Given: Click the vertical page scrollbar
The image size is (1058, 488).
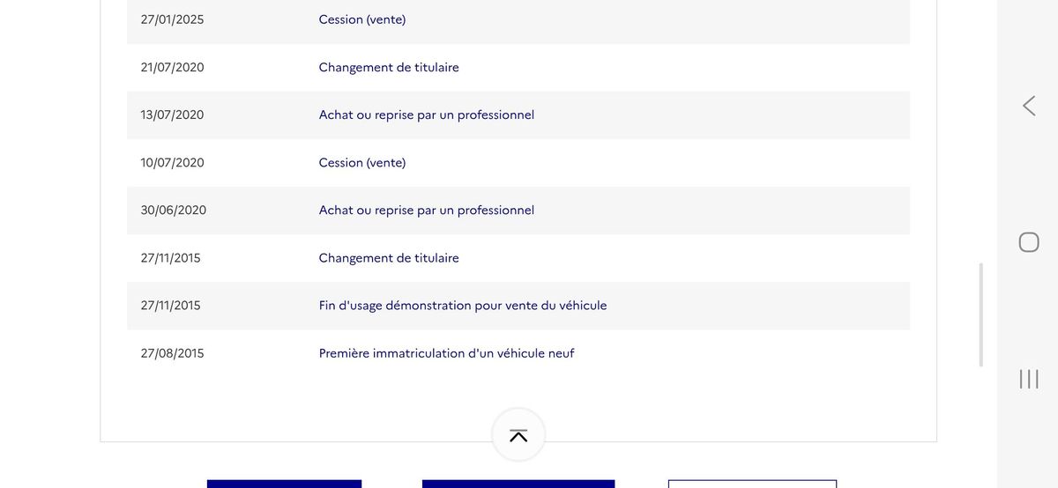Looking at the screenshot, I should [x=980, y=314].
